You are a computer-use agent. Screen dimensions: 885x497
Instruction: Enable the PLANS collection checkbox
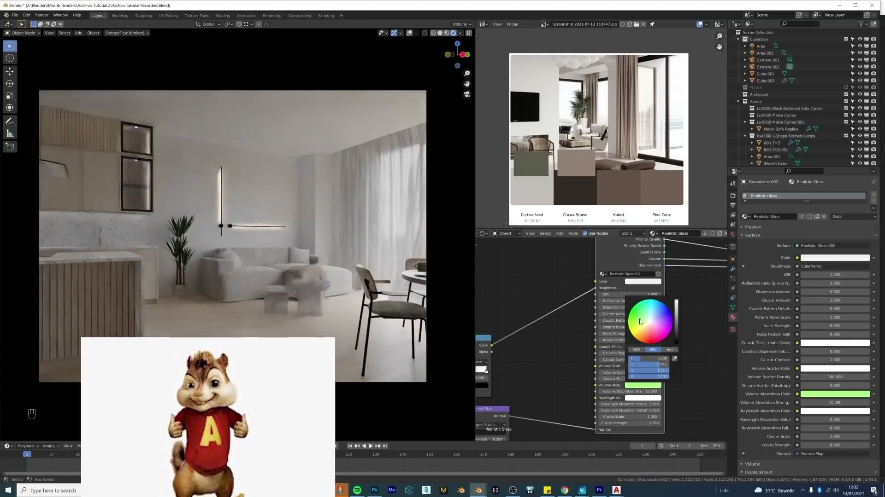(846, 87)
